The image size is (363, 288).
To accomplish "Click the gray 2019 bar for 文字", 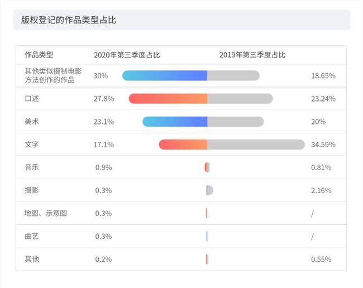I will [256, 145].
